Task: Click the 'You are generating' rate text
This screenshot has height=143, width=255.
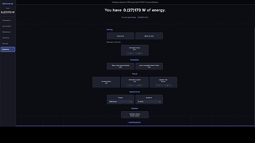Action: [135, 17]
